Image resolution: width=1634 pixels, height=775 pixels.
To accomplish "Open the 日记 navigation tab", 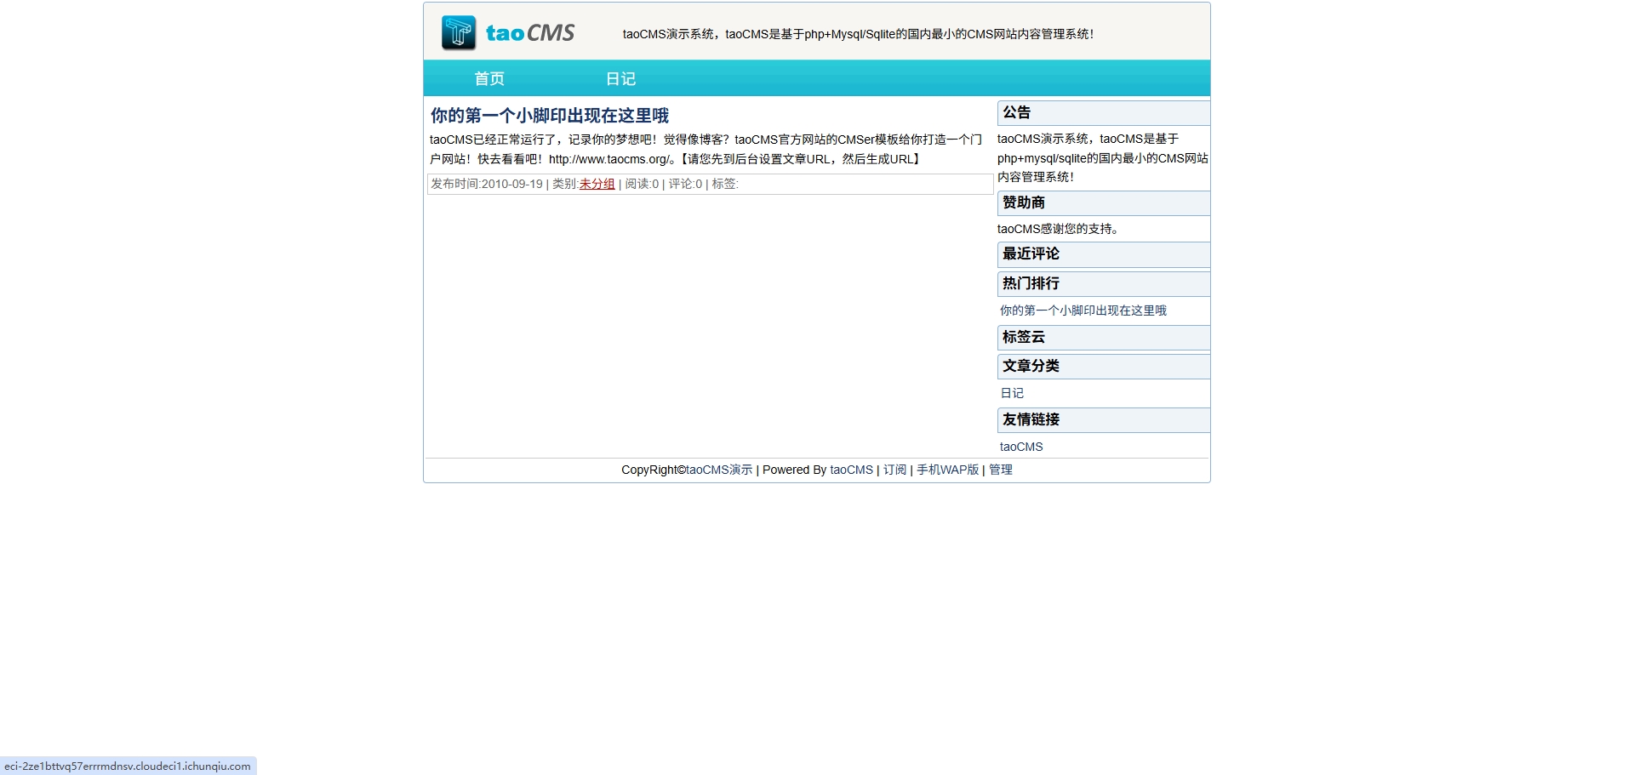I will 620,79.
